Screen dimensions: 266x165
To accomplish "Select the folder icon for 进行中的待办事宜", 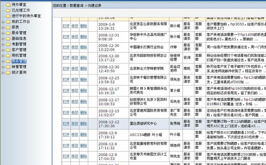I will pos(8,16).
